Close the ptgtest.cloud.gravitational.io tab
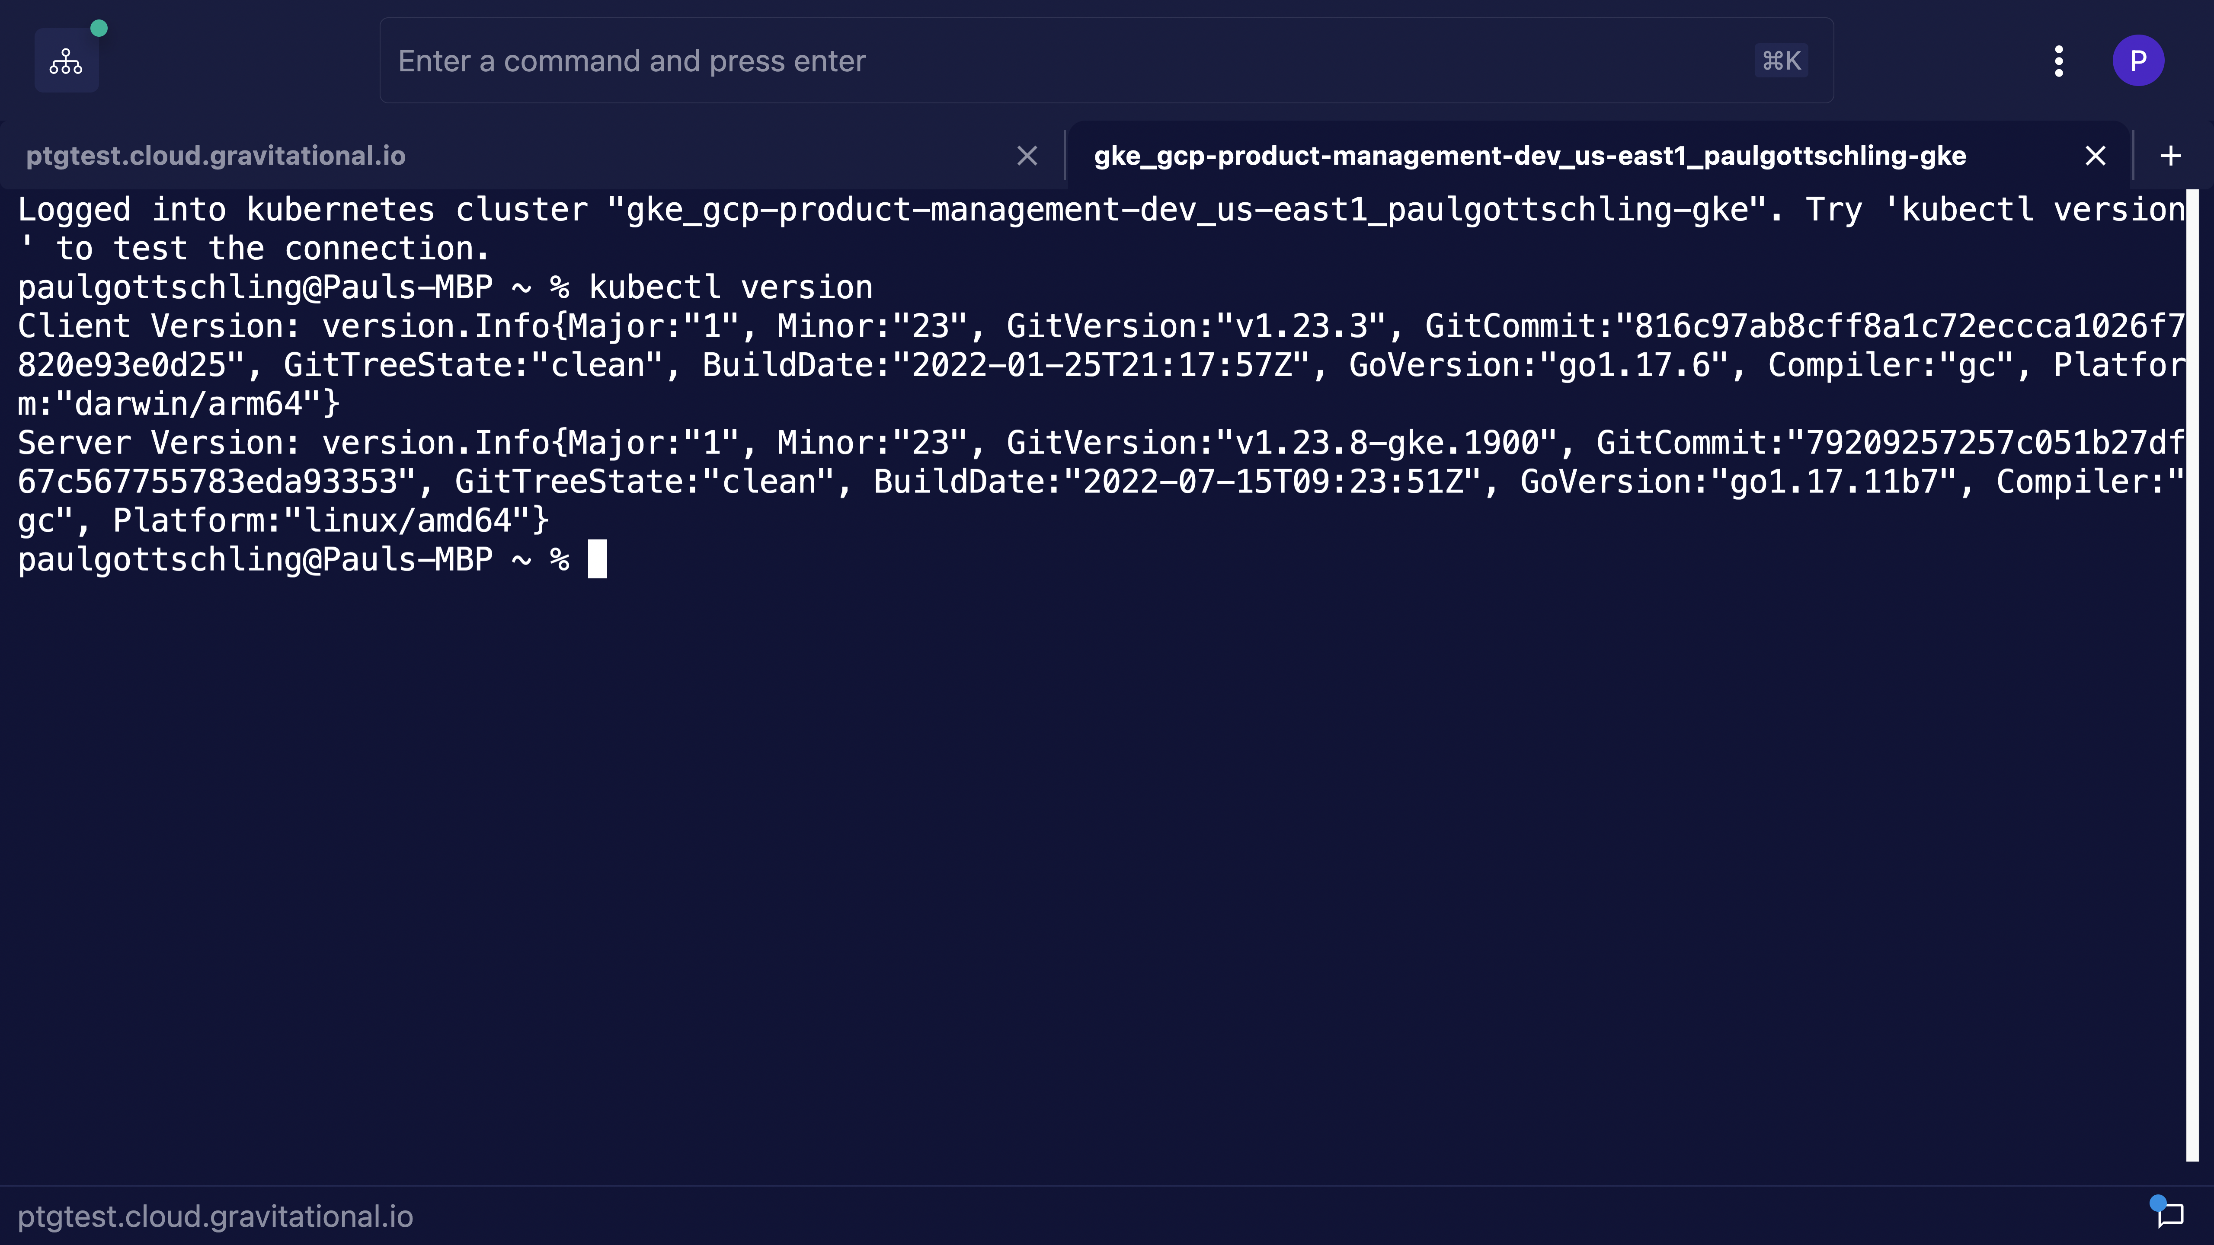 click(x=1027, y=156)
